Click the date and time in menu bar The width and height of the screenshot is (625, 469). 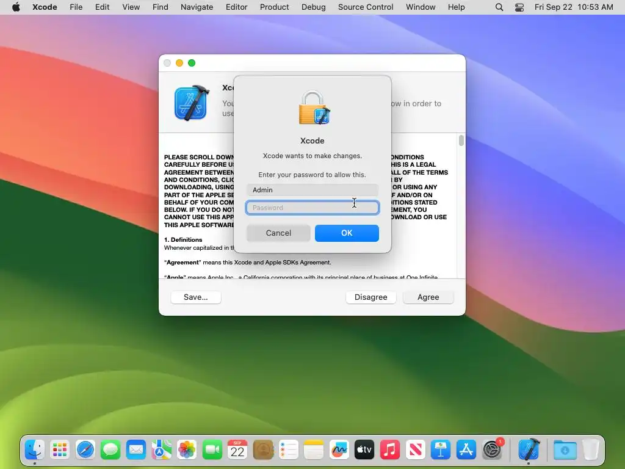(574, 7)
